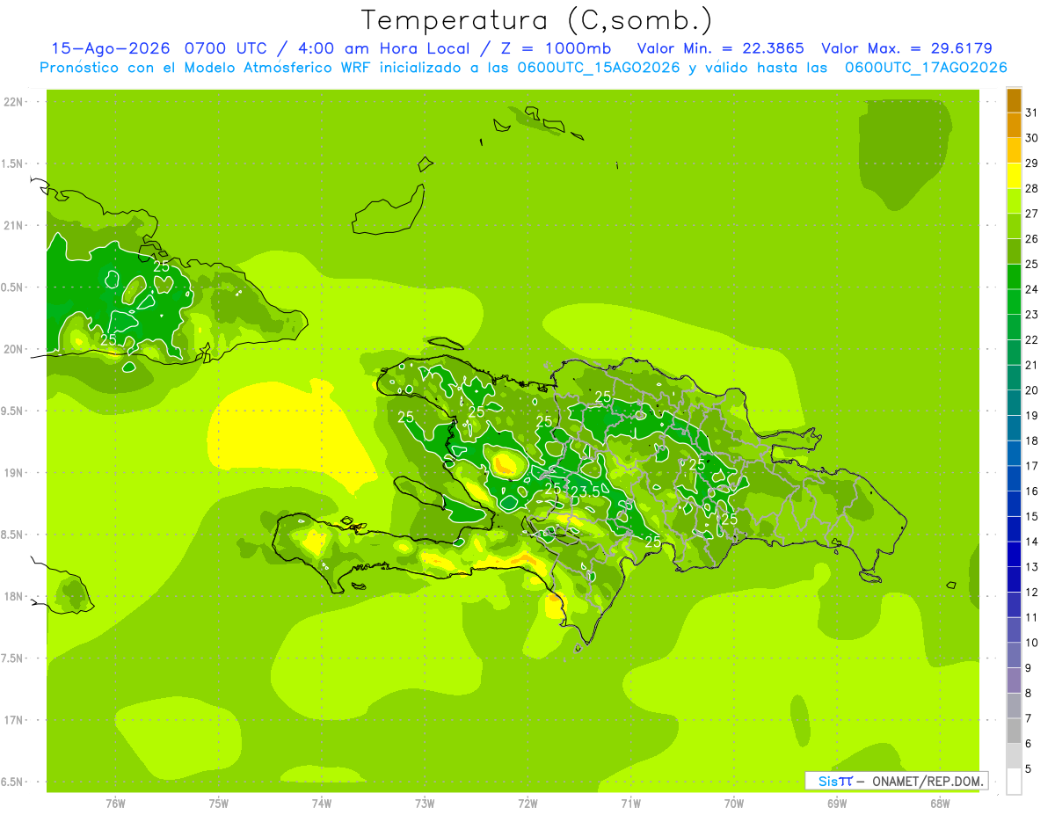Image resolution: width=1055 pixels, height=815 pixels.
Task: Click the yellow 28 degree legend swatch
Action: point(1014,177)
